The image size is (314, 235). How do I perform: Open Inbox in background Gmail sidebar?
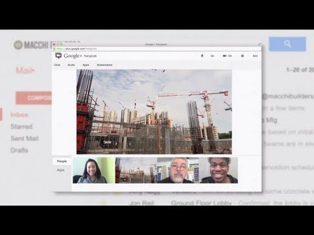pos(20,115)
